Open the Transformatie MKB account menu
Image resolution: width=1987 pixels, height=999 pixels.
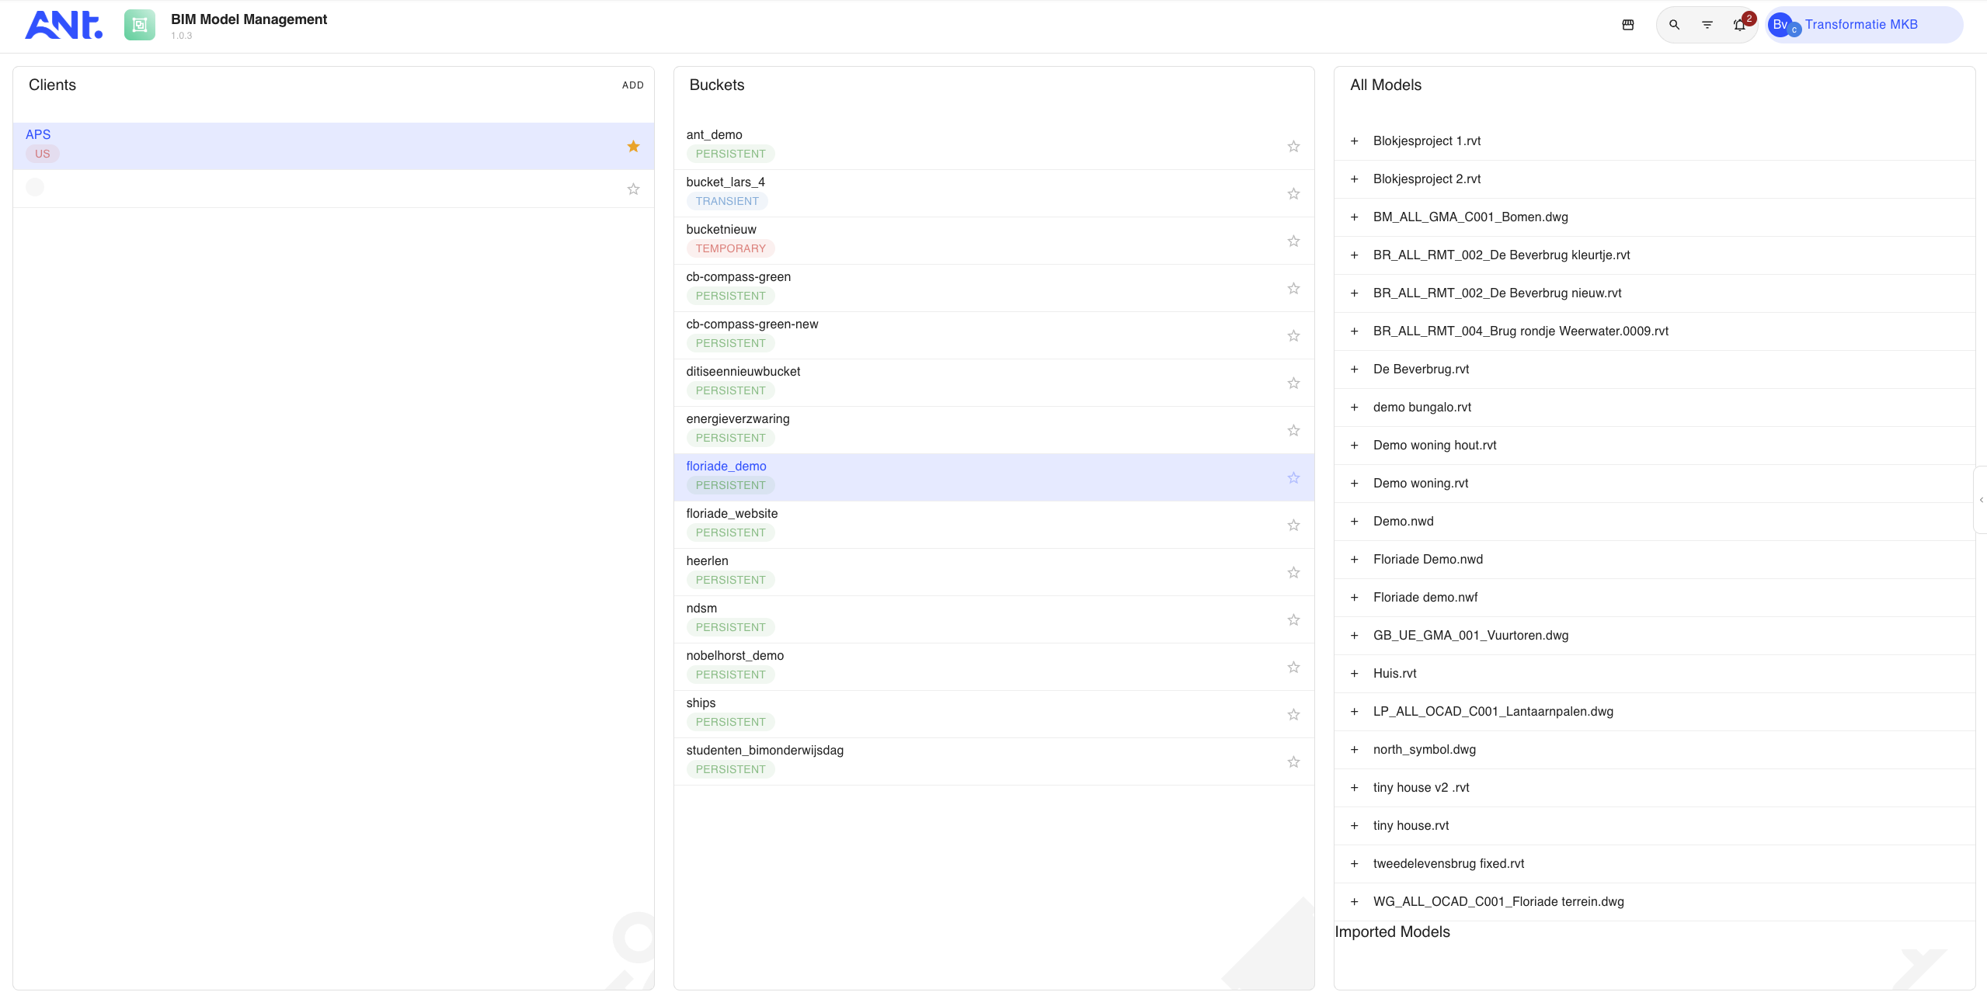1863,25
